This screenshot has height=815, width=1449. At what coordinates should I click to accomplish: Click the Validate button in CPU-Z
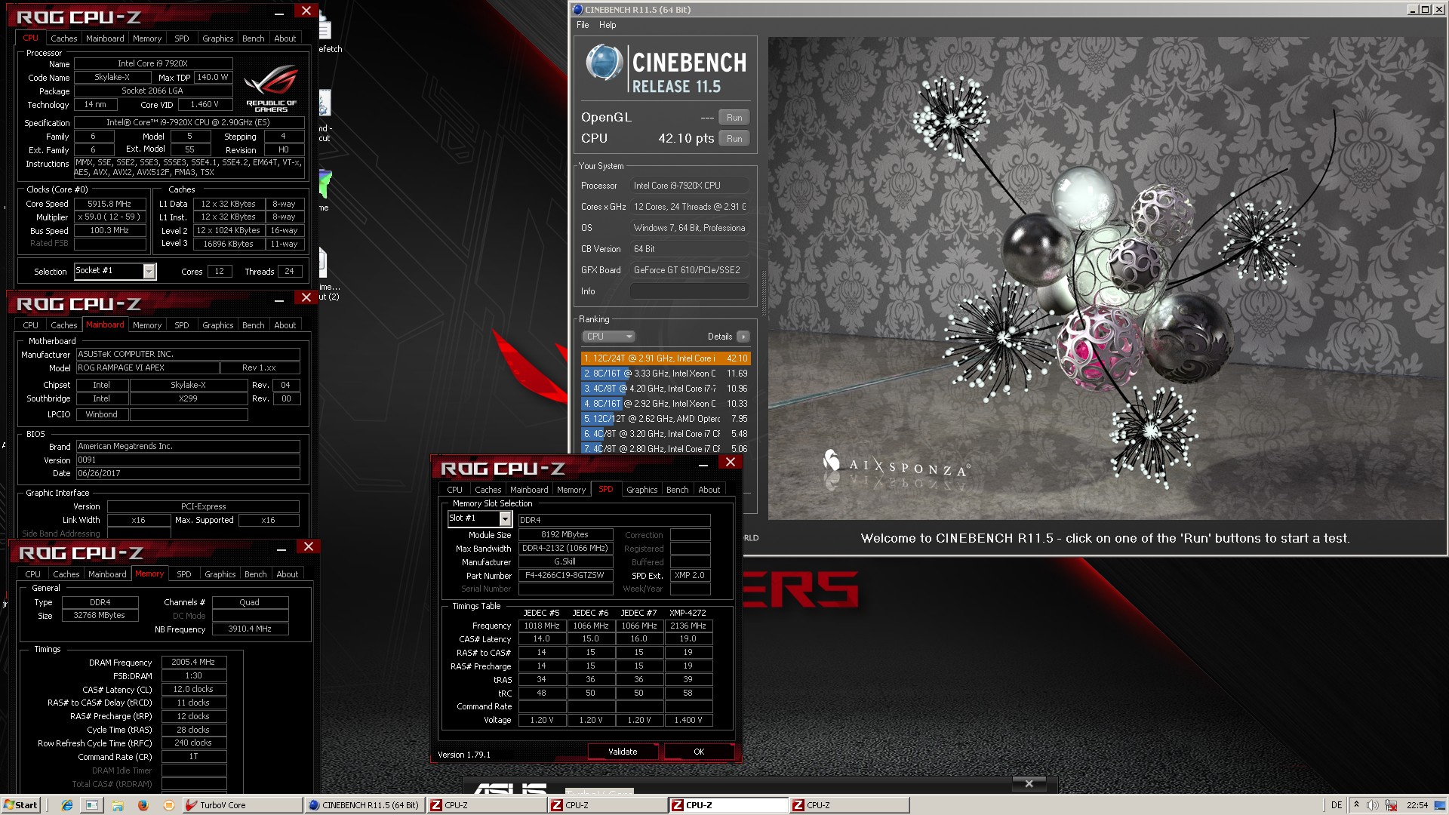[x=623, y=752]
